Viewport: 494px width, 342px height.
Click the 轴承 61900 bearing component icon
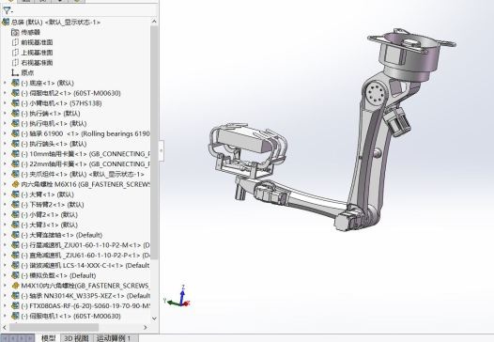15,133
